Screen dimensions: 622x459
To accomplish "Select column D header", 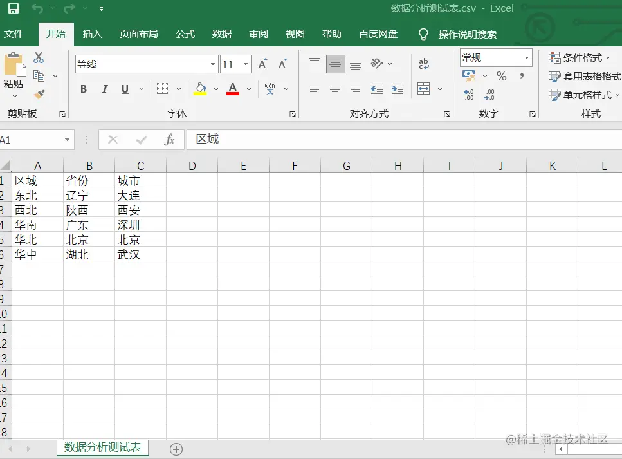I will (192, 165).
